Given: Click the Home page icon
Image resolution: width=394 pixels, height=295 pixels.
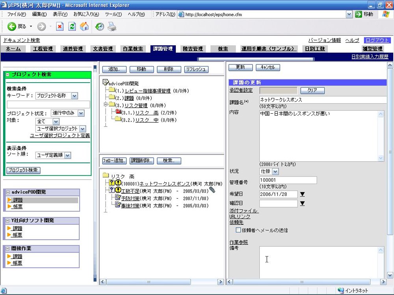Looking at the screenshot, I should (84, 26).
